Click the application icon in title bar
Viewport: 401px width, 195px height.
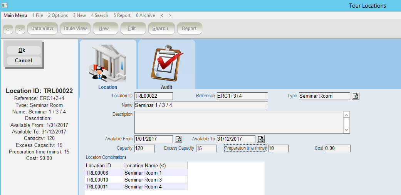coord(5,5)
